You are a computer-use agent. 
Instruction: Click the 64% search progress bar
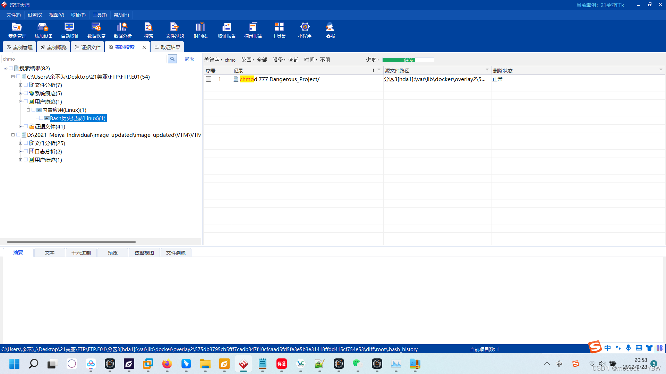tap(408, 60)
